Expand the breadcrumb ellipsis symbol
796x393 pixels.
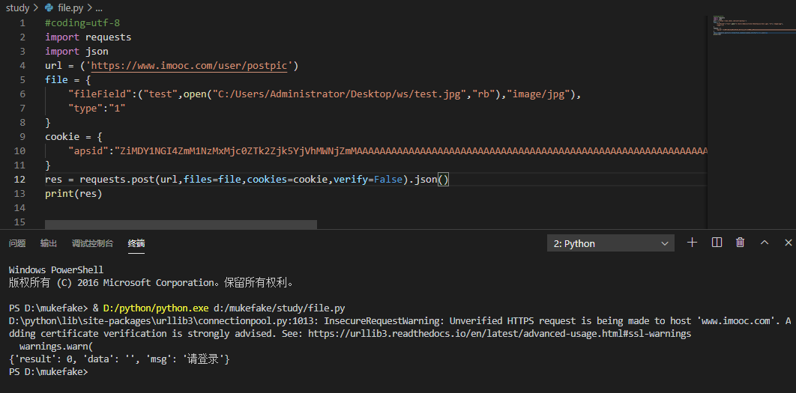click(98, 8)
